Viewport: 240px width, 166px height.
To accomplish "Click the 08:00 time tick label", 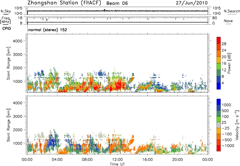I will [x=87, y=160].
